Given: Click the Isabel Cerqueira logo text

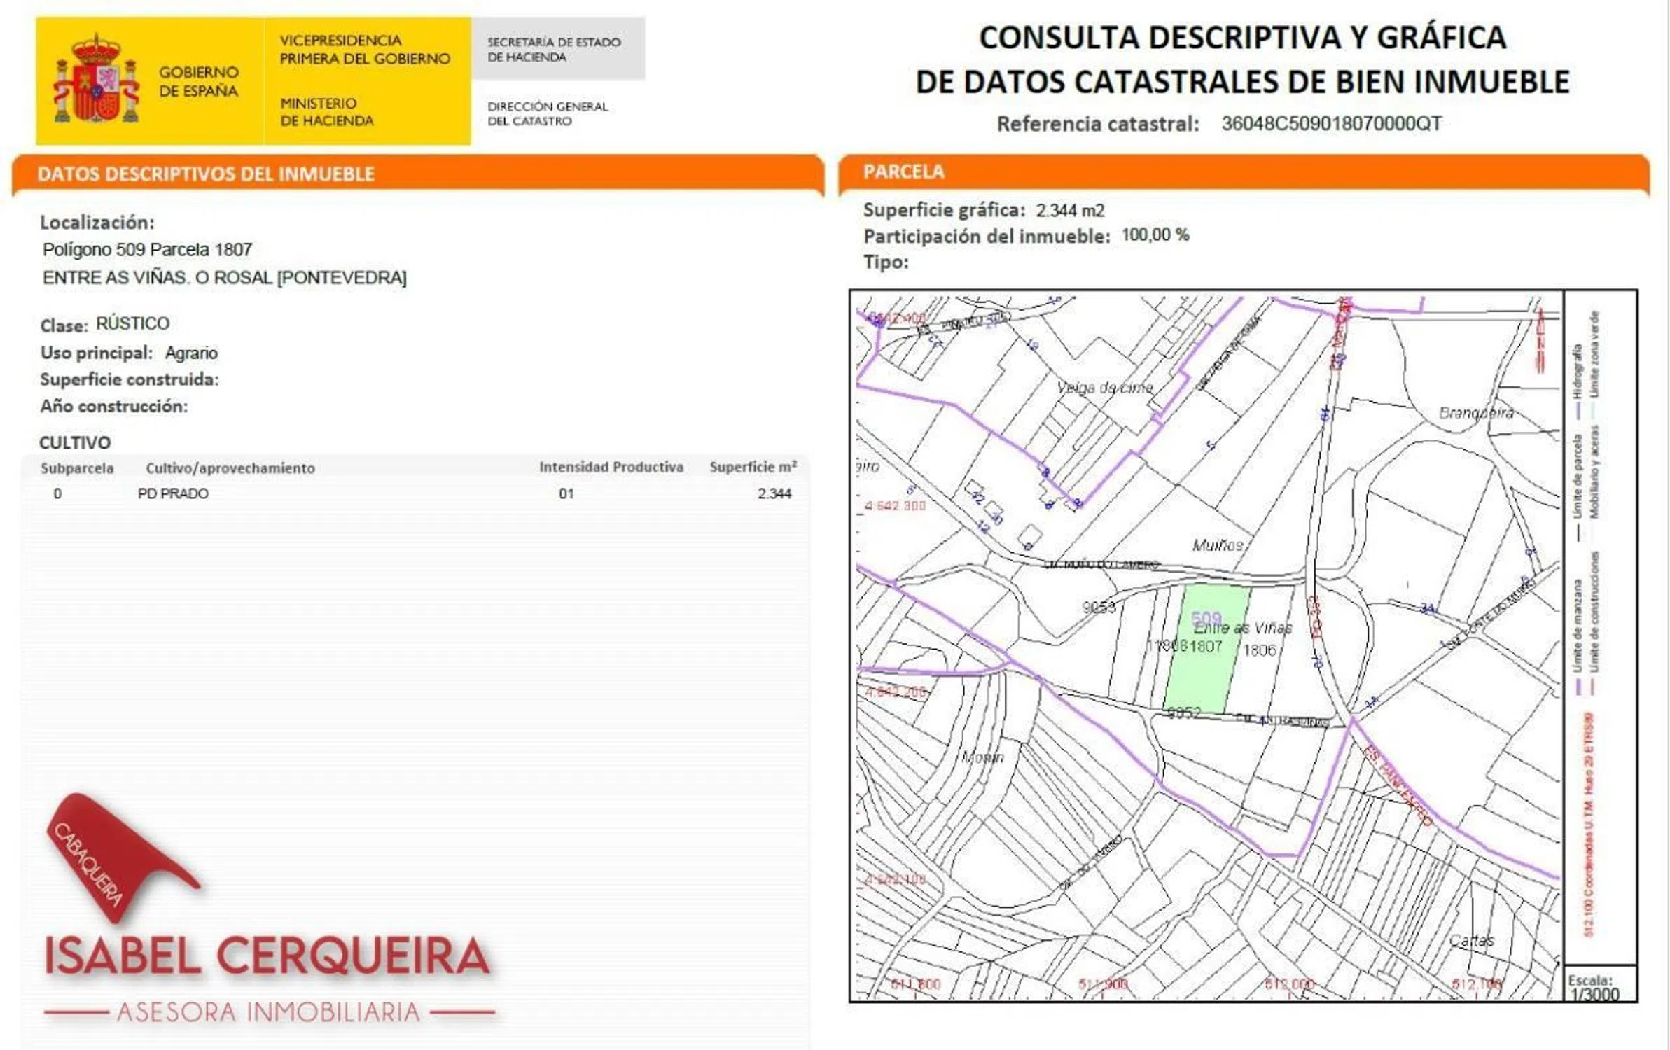Looking at the screenshot, I should tap(267, 957).
